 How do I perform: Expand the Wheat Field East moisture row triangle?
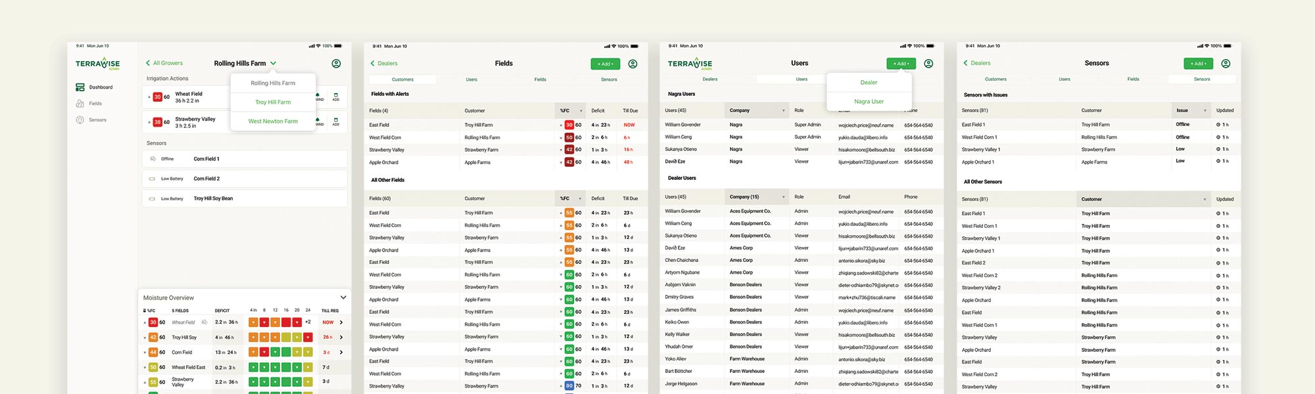point(145,368)
